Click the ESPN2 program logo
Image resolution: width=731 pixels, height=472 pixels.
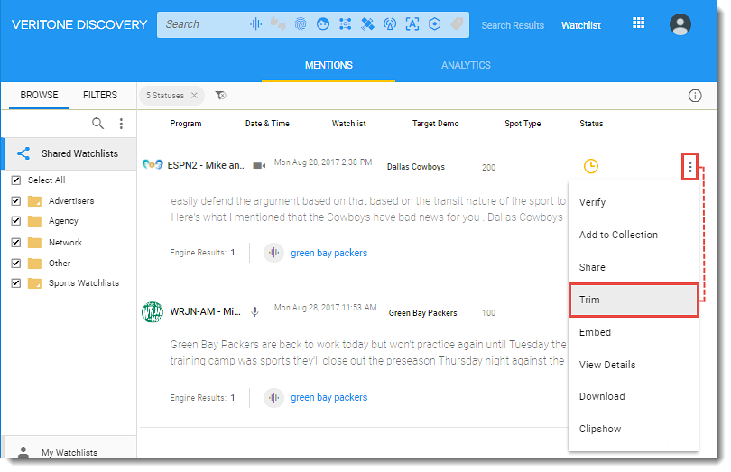pos(153,164)
